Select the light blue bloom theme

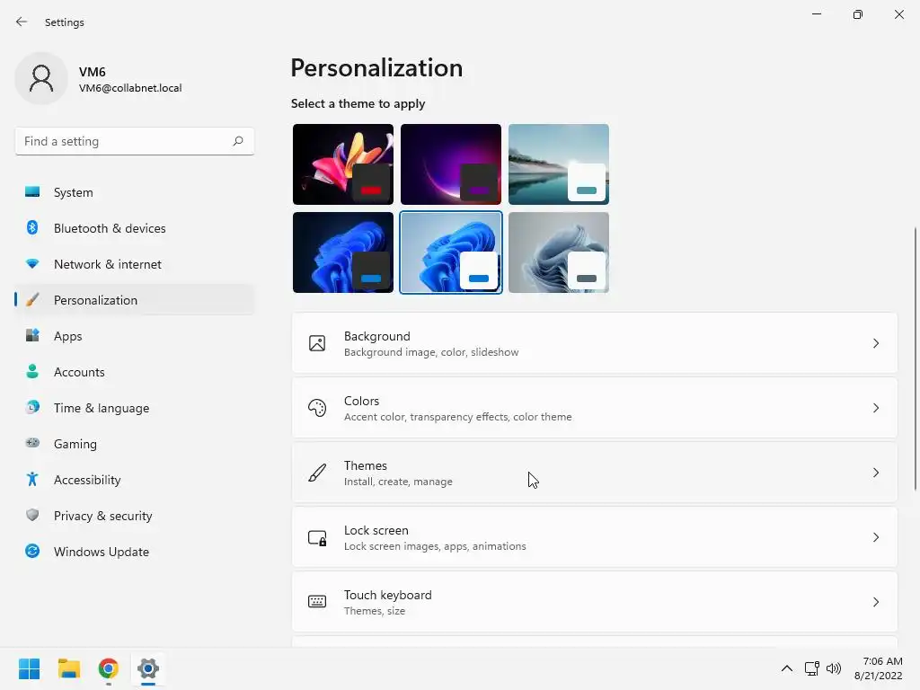(451, 252)
